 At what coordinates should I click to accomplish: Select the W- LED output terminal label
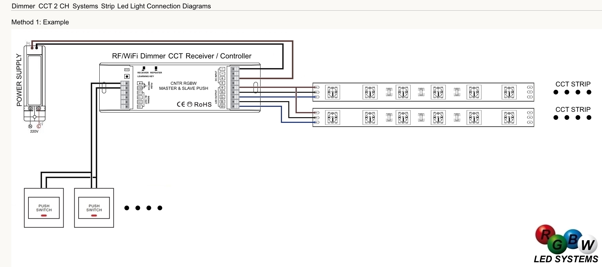(222, 106)
